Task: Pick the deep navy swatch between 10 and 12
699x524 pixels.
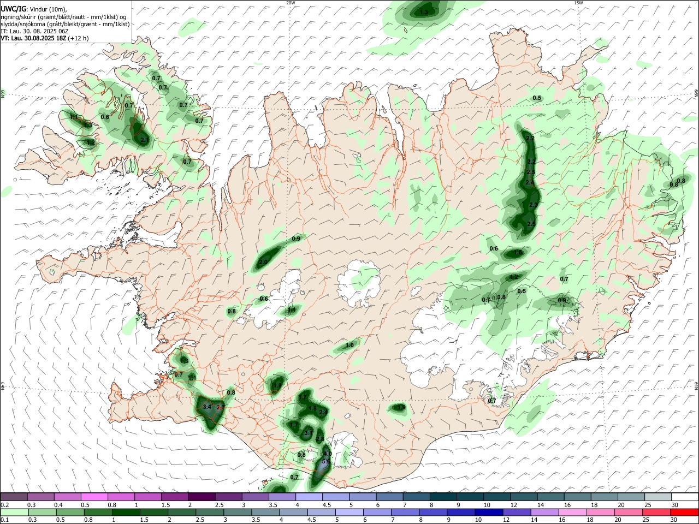Action: tap(488, 512)
